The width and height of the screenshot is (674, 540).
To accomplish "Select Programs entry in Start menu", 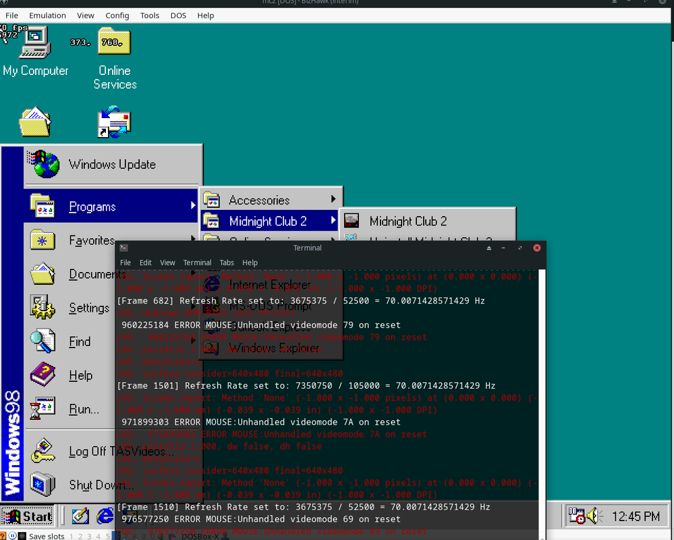I will pos(111,207).
